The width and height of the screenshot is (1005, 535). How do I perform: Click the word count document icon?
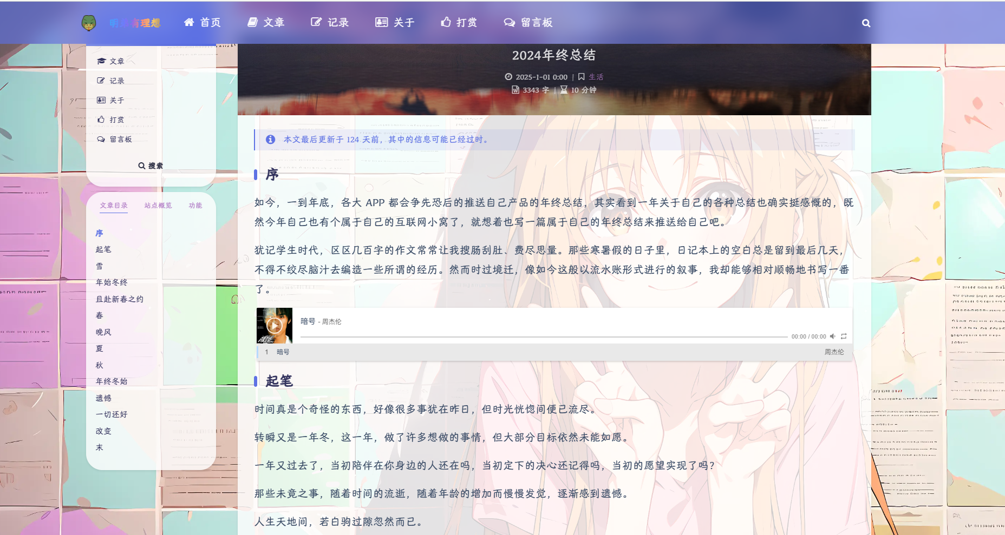[x=515, y=90]
